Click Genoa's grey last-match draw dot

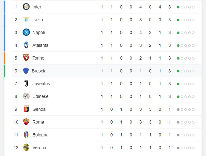[x=178, y=109]
